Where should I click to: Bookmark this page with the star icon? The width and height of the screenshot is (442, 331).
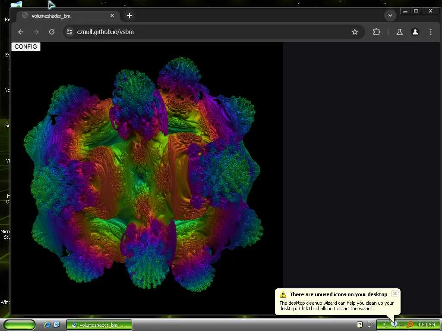[355, 32]
